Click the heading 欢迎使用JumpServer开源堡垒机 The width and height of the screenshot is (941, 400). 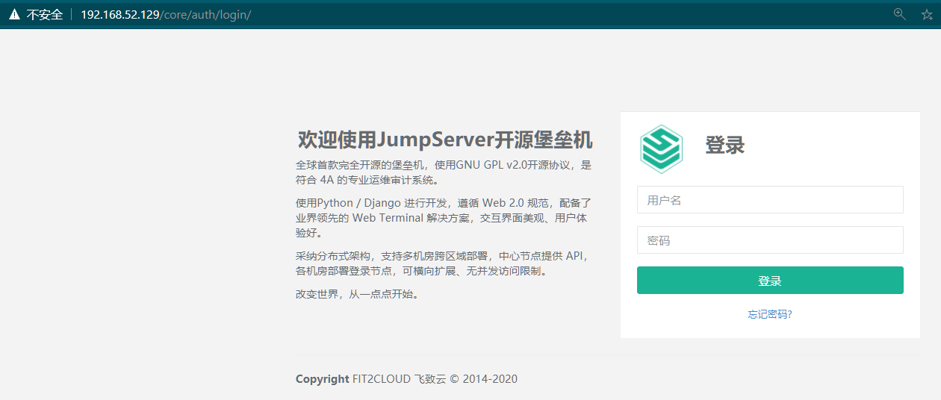click(445, 140)
